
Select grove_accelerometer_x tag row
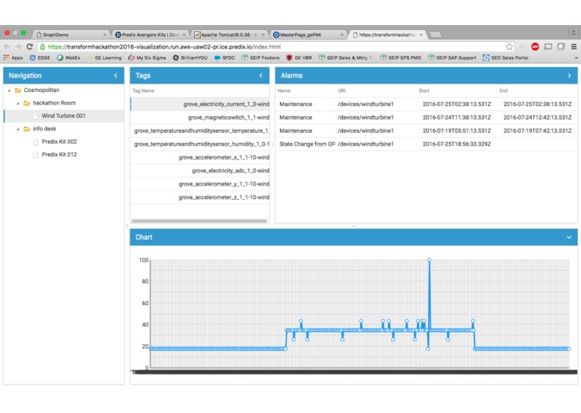click(200, 158)
